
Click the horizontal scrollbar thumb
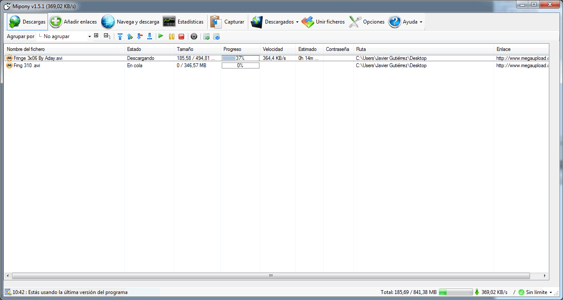pos(271,276)
